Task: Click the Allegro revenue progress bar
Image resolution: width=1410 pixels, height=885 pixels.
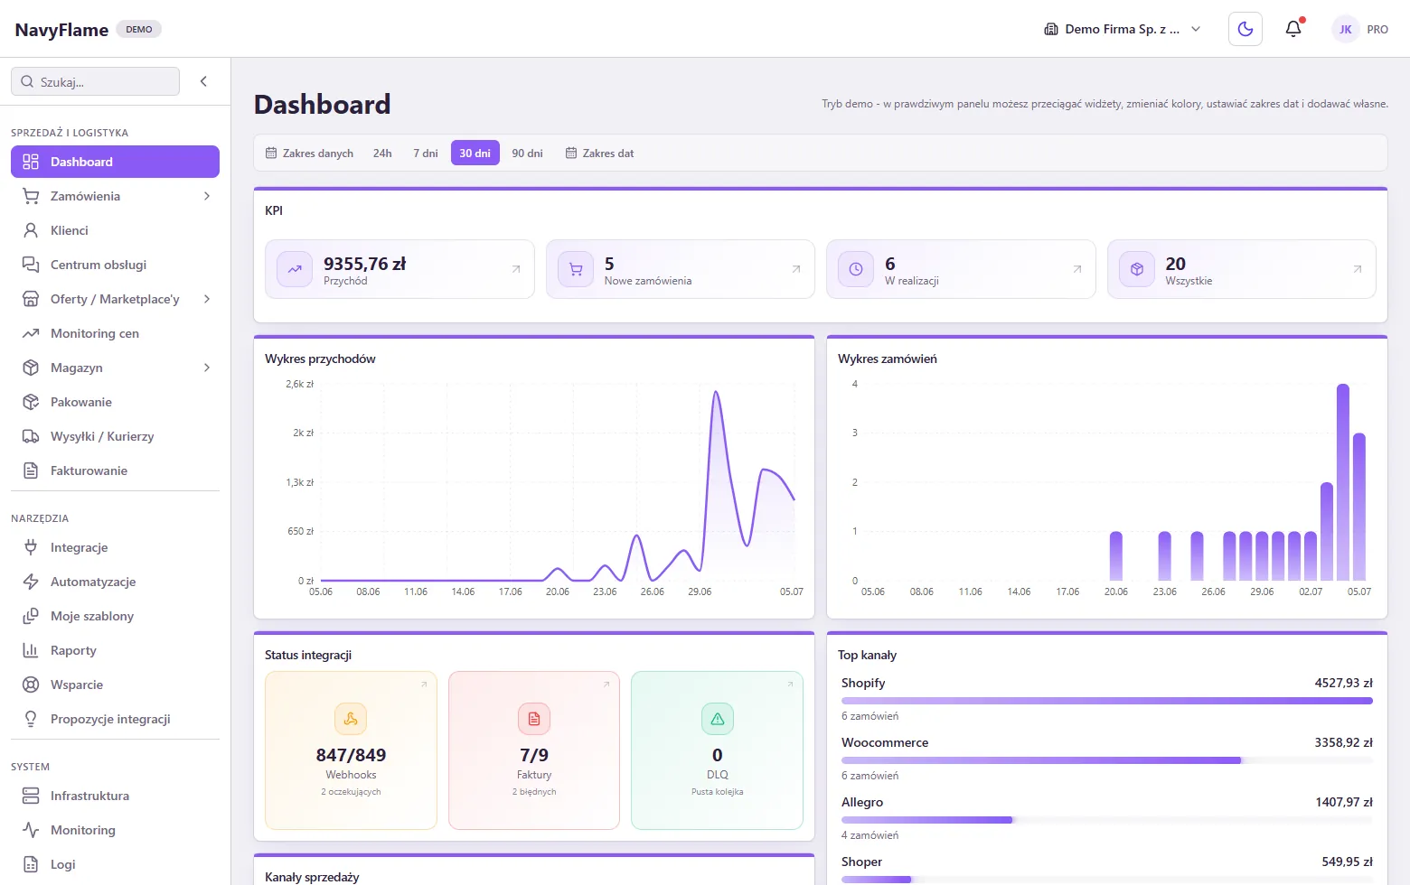Action: [1107, 820]
